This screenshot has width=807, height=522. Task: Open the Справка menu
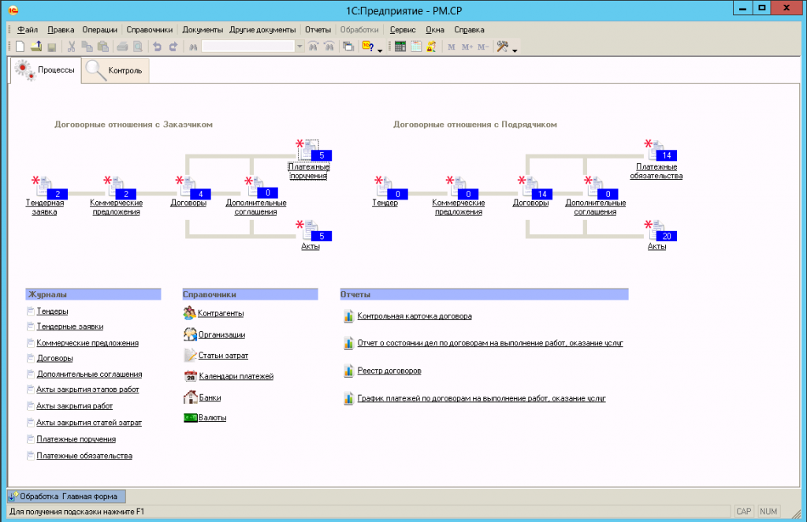(x=469, y=30)
